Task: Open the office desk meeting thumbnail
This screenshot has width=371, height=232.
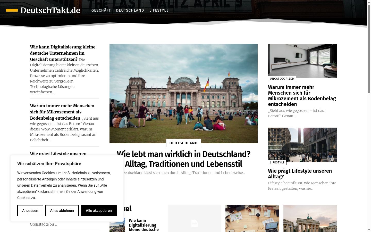Action: click(x=252, y=218)
